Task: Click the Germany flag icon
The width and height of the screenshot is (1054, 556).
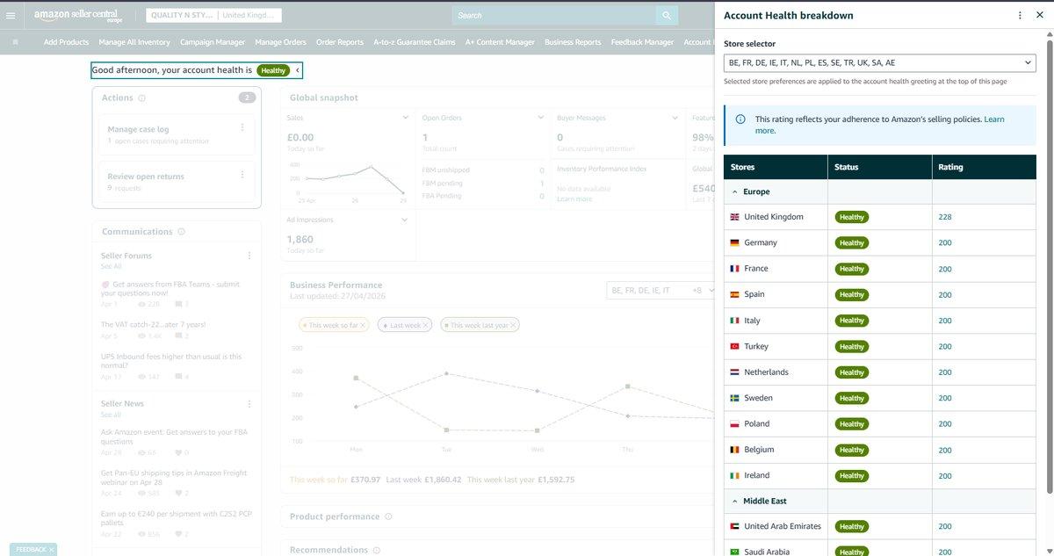Action: click(734, 242)
